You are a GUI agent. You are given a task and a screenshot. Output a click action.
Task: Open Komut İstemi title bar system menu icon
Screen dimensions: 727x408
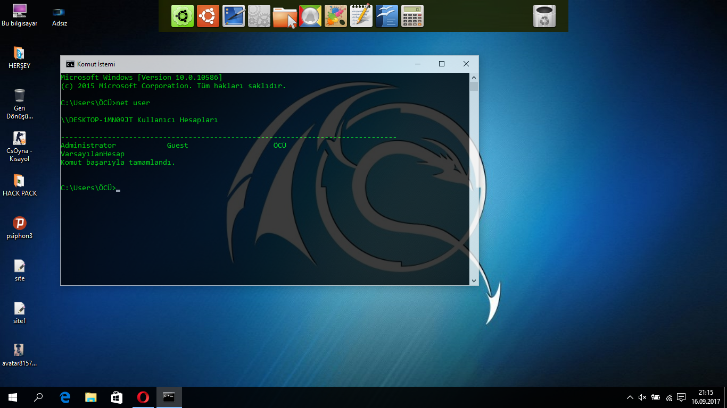pos(70,64)
